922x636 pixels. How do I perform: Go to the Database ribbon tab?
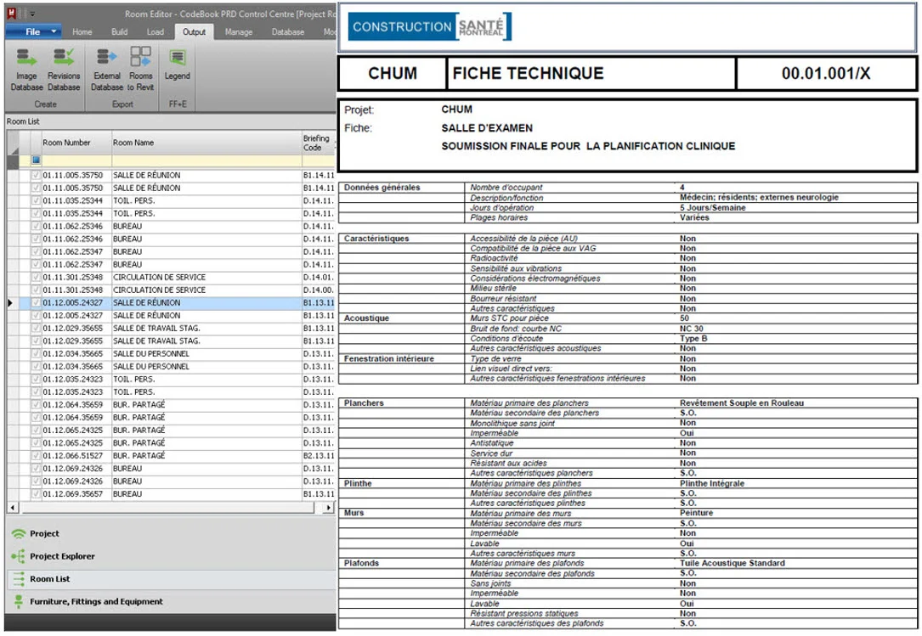pos(287,31)
